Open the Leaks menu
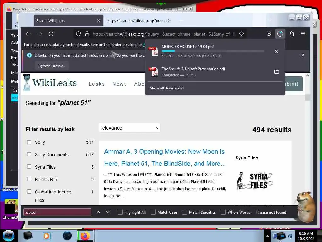322x242 pixels. click(97, 84)
